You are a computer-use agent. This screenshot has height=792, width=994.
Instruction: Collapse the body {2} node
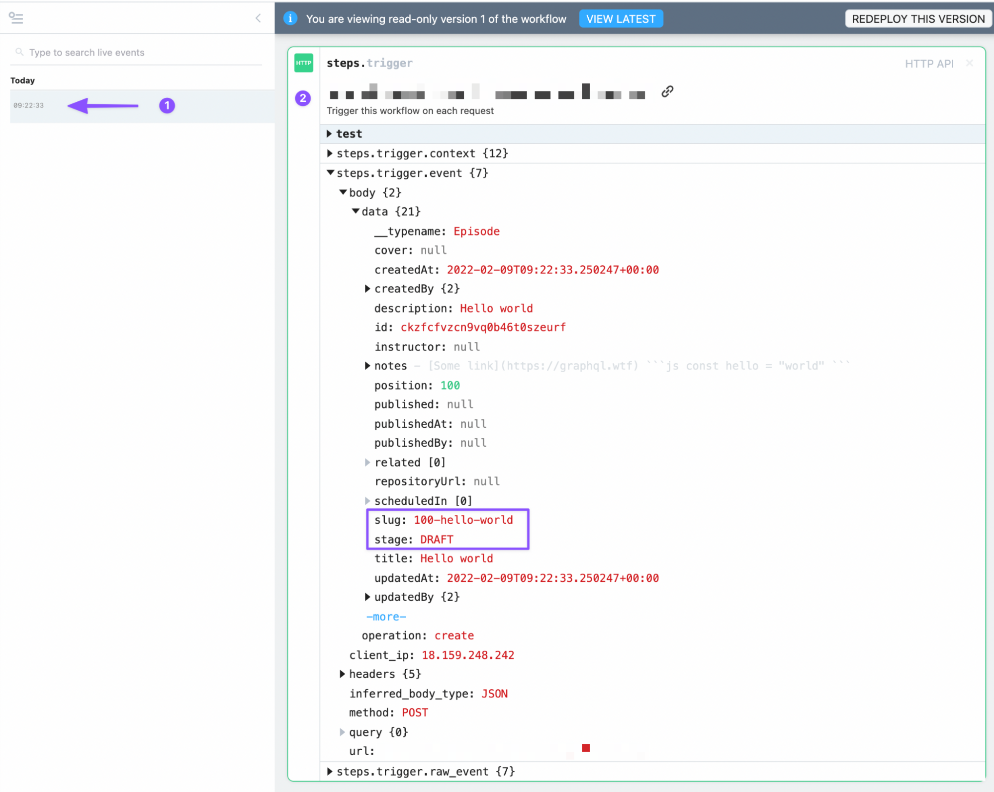343,192
